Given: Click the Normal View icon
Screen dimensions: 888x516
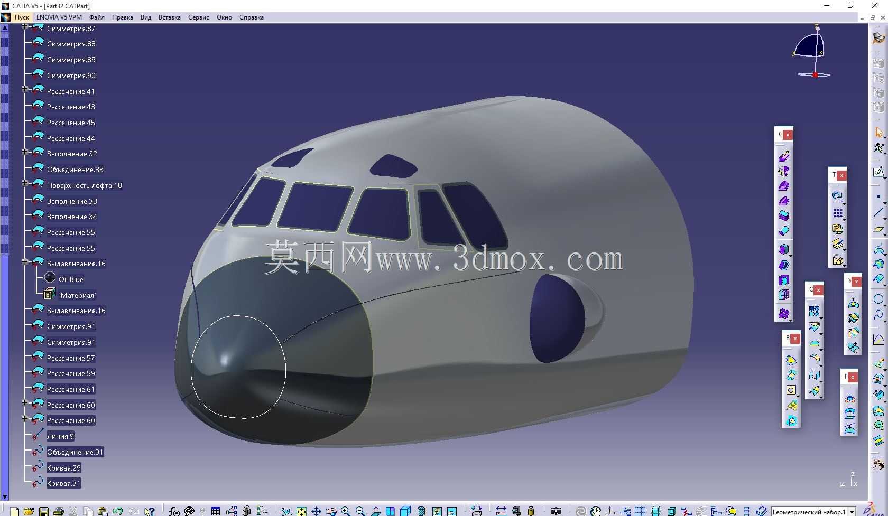Looking at the screenshot, I should tap(376, 511).
